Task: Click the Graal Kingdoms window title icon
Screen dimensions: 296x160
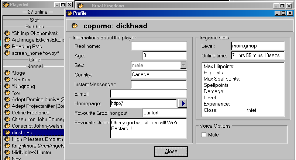Action: click(x=80, y=6)
